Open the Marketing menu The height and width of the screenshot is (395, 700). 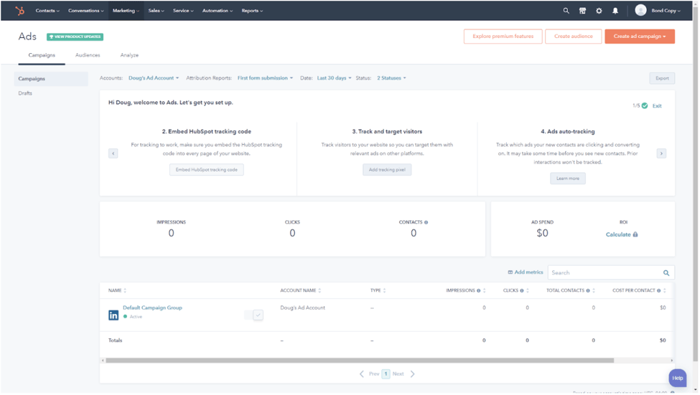pos(126,11)
